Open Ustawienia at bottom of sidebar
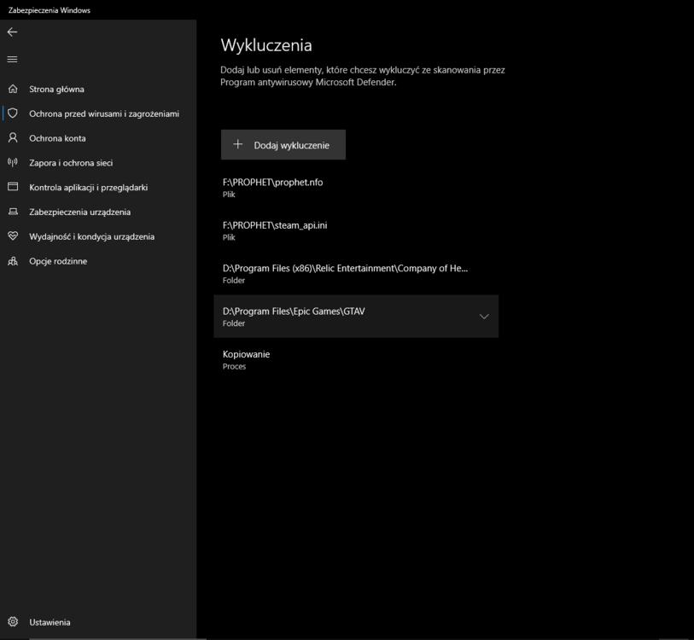The width and height of the screenshot is (694, 640). (x=51, y=622)
